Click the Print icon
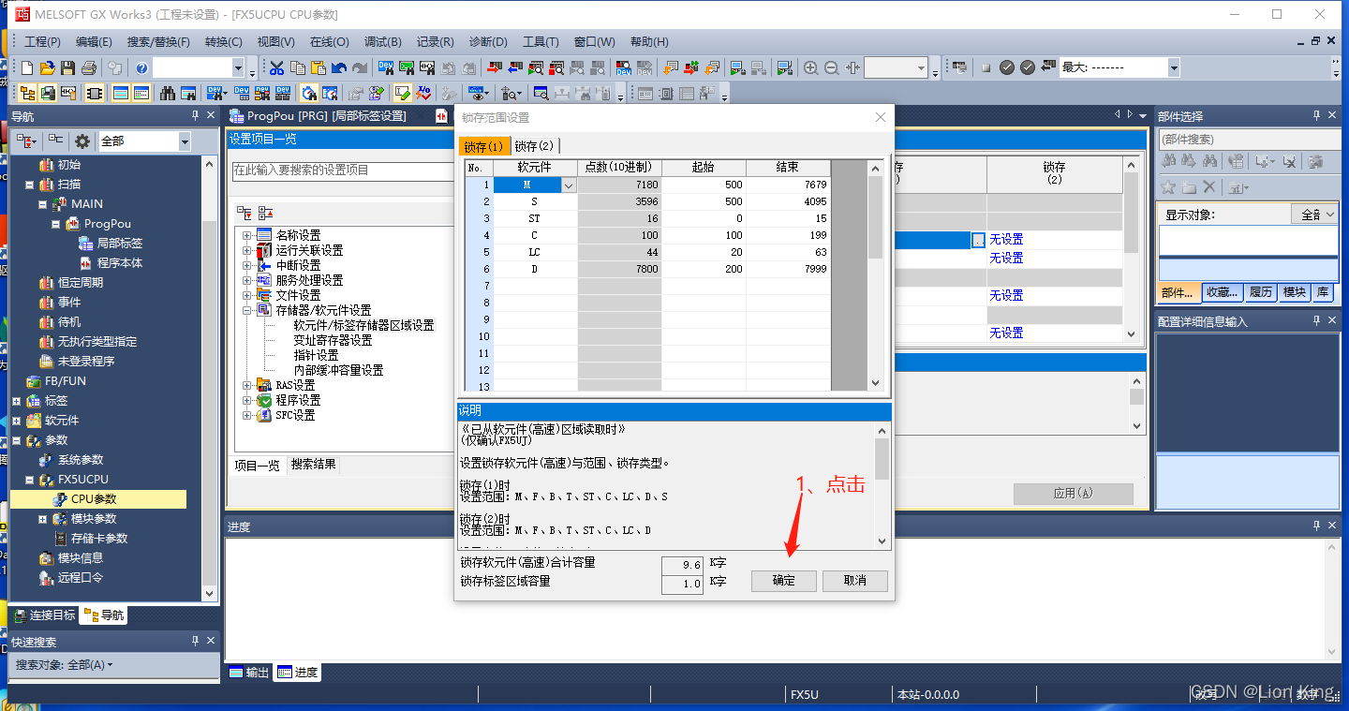Viewport: 1349px width, 711px height. (89, 67)
